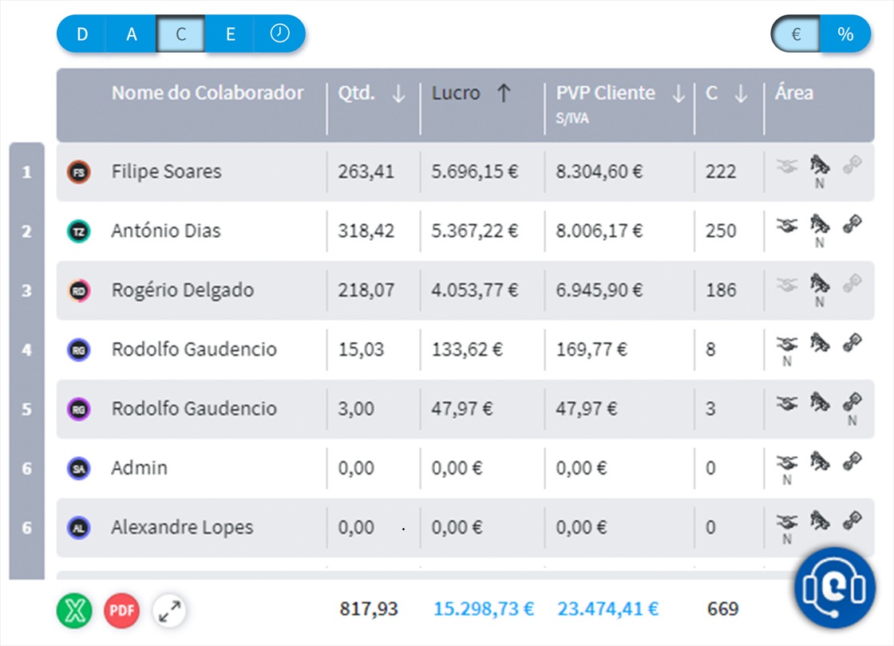Sort by Lucro column up arrow
This screenshot has width=894, height=646.
click(504, 93)
